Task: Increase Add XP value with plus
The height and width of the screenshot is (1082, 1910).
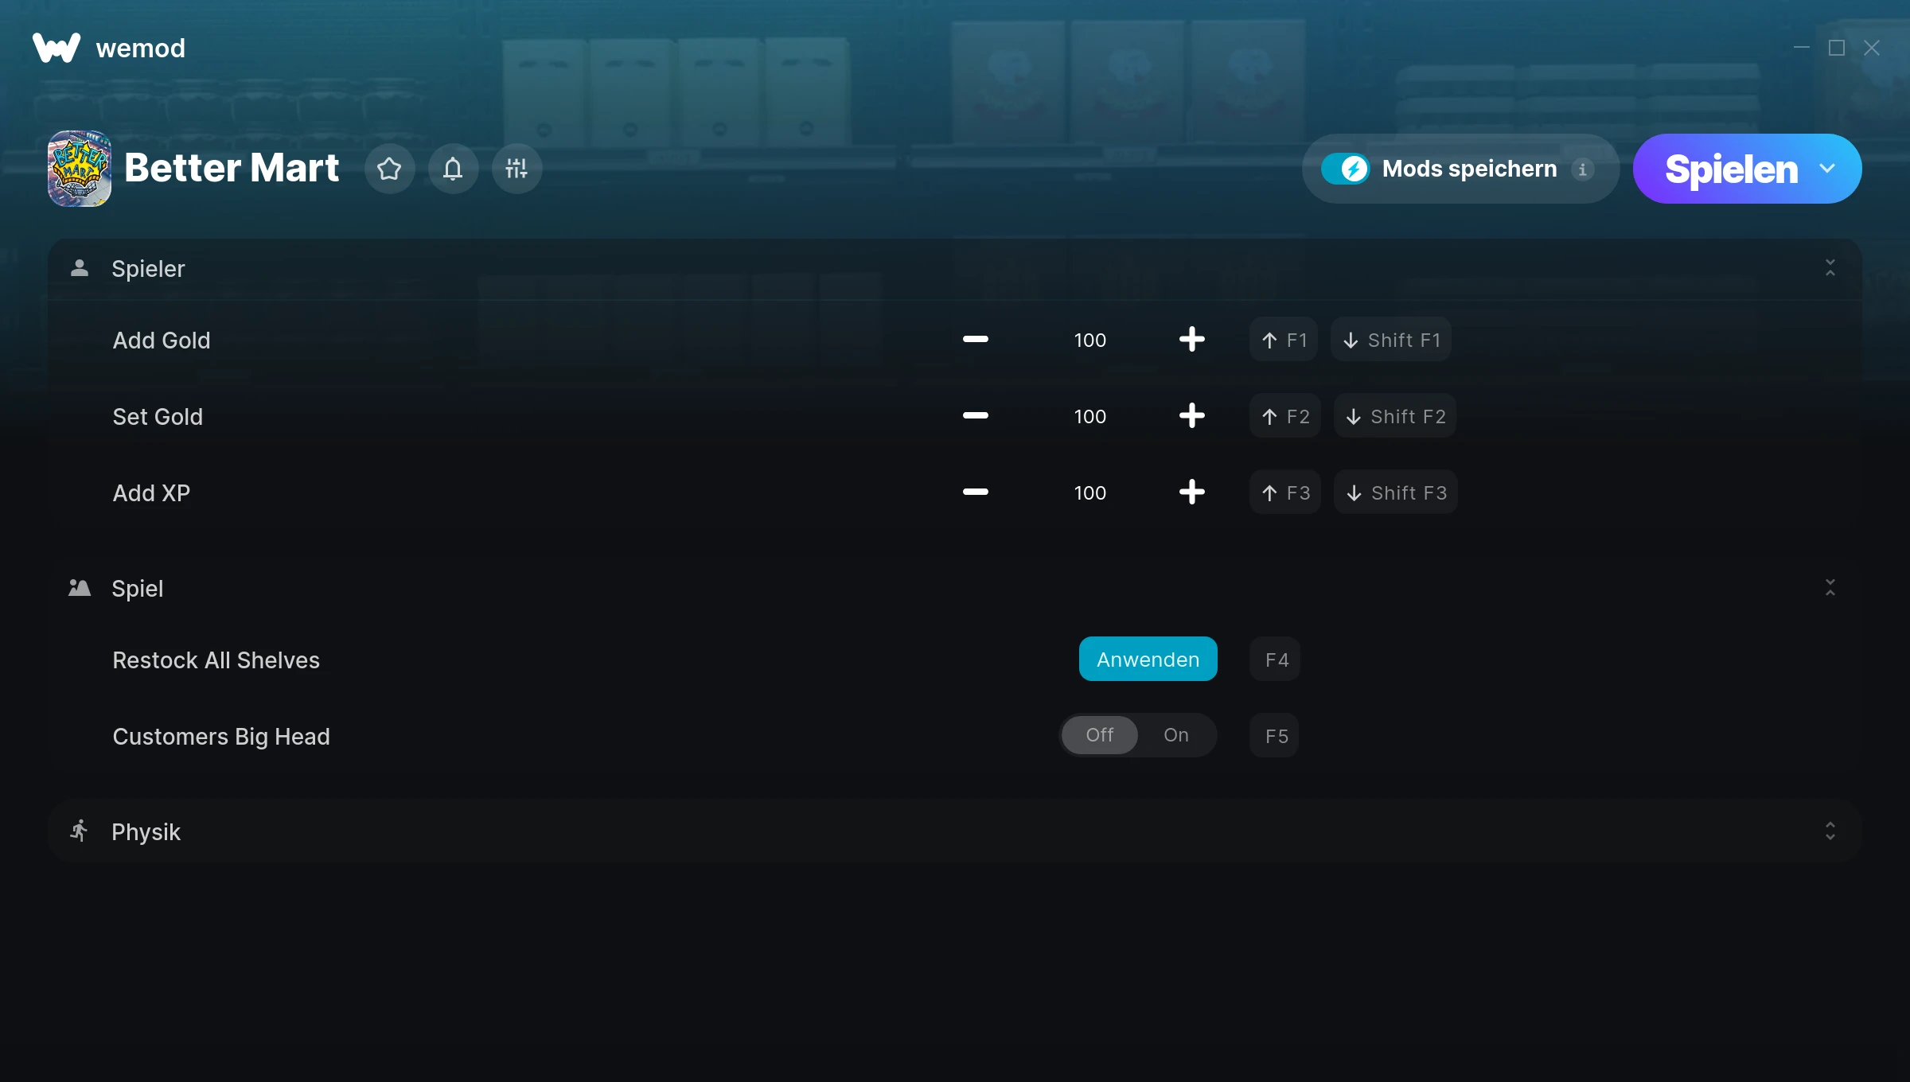Action: pyautogui.click(x=1191, y=492)
